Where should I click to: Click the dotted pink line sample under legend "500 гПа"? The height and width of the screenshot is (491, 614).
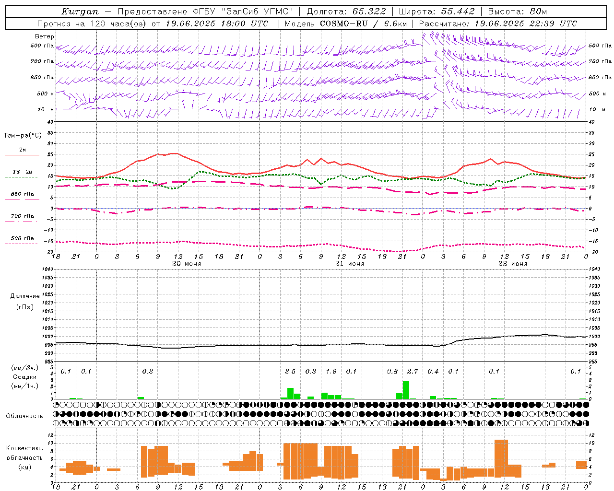pos(21,244)
